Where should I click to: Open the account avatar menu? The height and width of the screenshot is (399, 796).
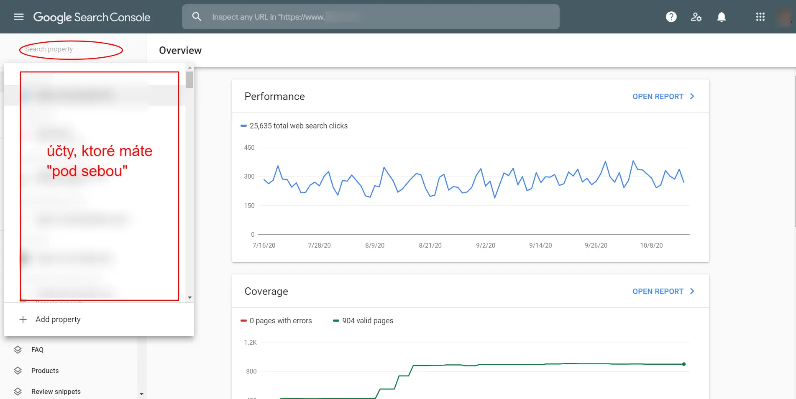784,17
